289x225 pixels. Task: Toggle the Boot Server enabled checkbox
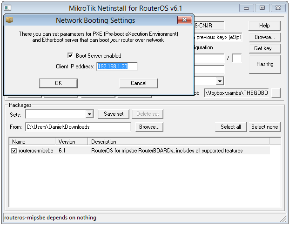(x=70, y=55)
